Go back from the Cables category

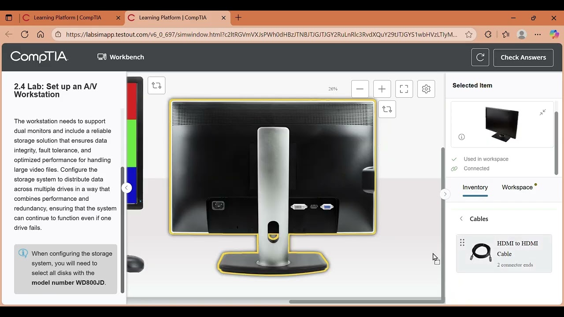(x=461, y=219)
